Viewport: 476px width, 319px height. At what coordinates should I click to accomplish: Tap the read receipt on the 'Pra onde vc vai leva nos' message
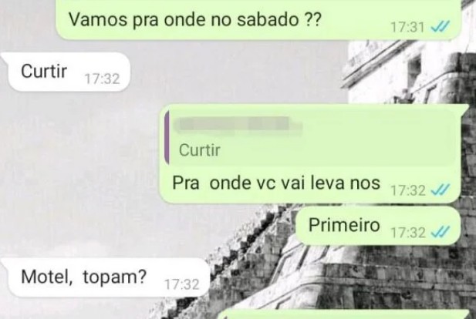441,190
